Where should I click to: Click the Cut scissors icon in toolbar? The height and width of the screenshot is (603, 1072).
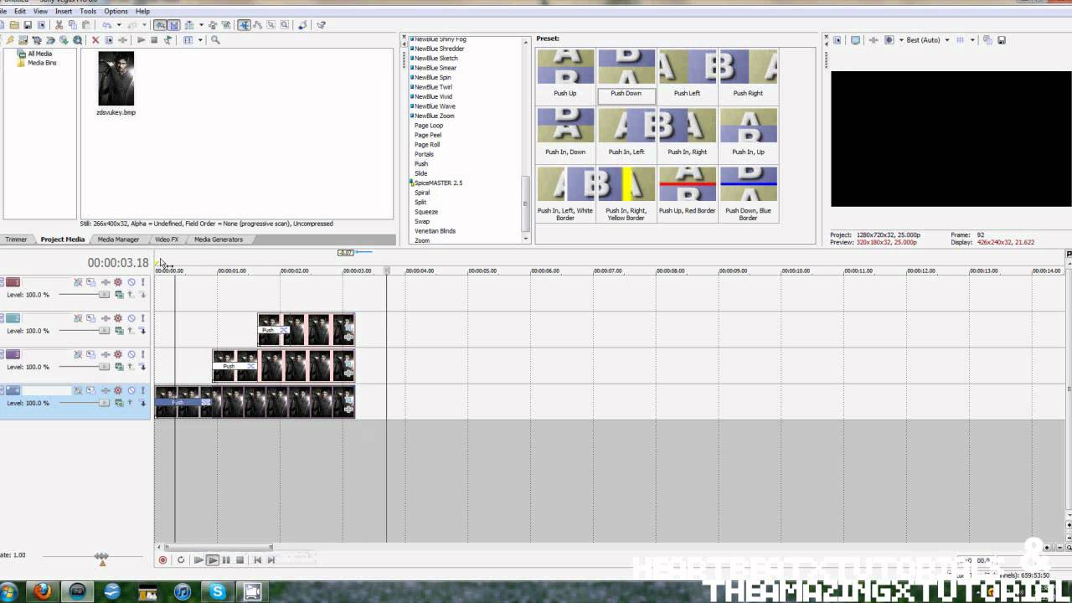click(59, 25)
